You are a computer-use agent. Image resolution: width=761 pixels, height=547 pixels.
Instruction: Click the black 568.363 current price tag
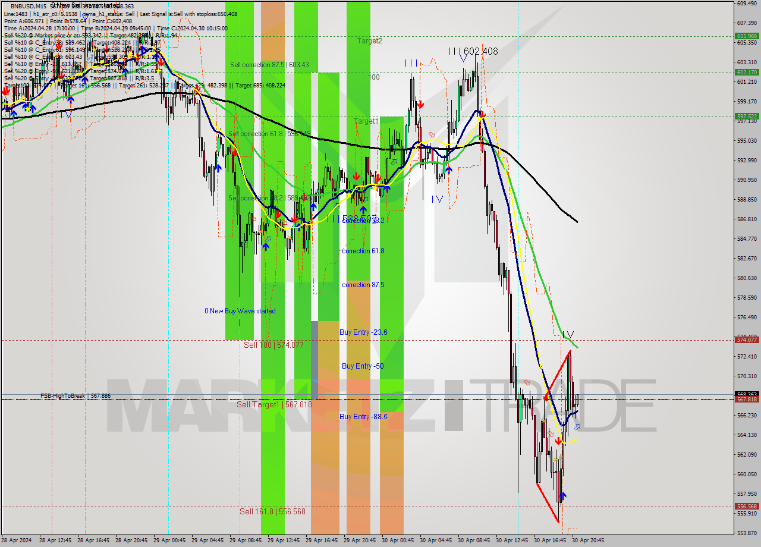747,394
